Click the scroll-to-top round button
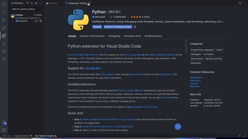The image size is (248, 139). coord(178,127)
